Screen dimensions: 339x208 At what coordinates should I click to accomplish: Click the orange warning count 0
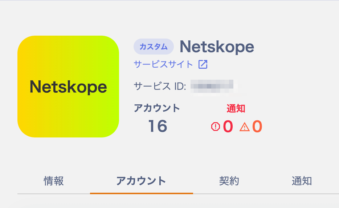(257, 127)
